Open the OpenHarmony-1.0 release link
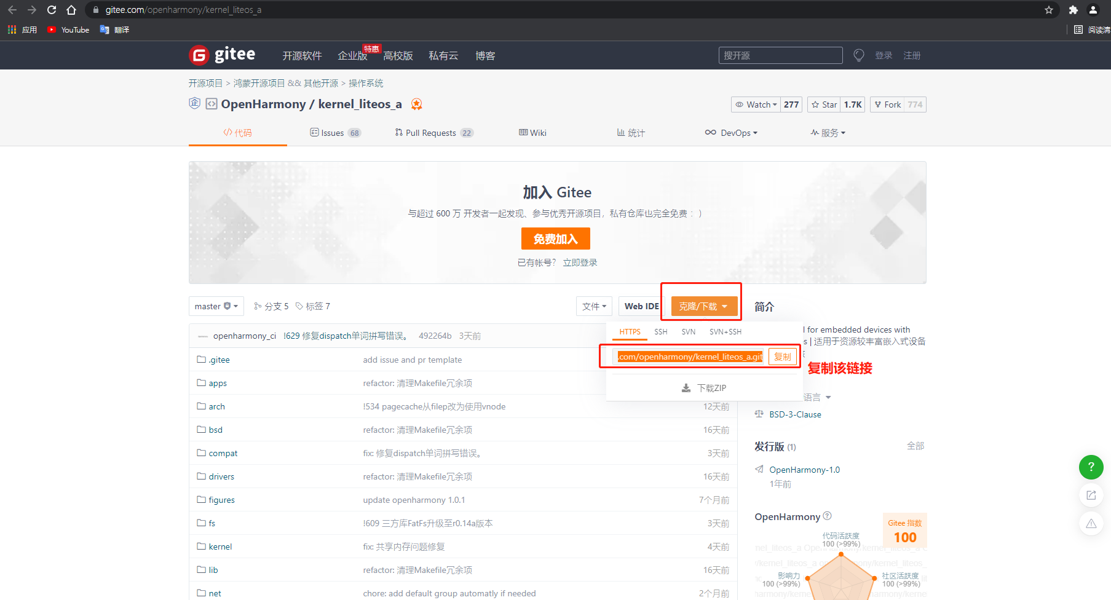Image resolution: width=1111 pixels, height=600 pixels. (804, 470)
